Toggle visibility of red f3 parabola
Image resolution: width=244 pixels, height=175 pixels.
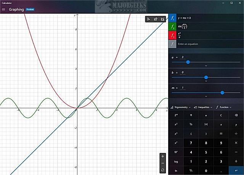172,35
